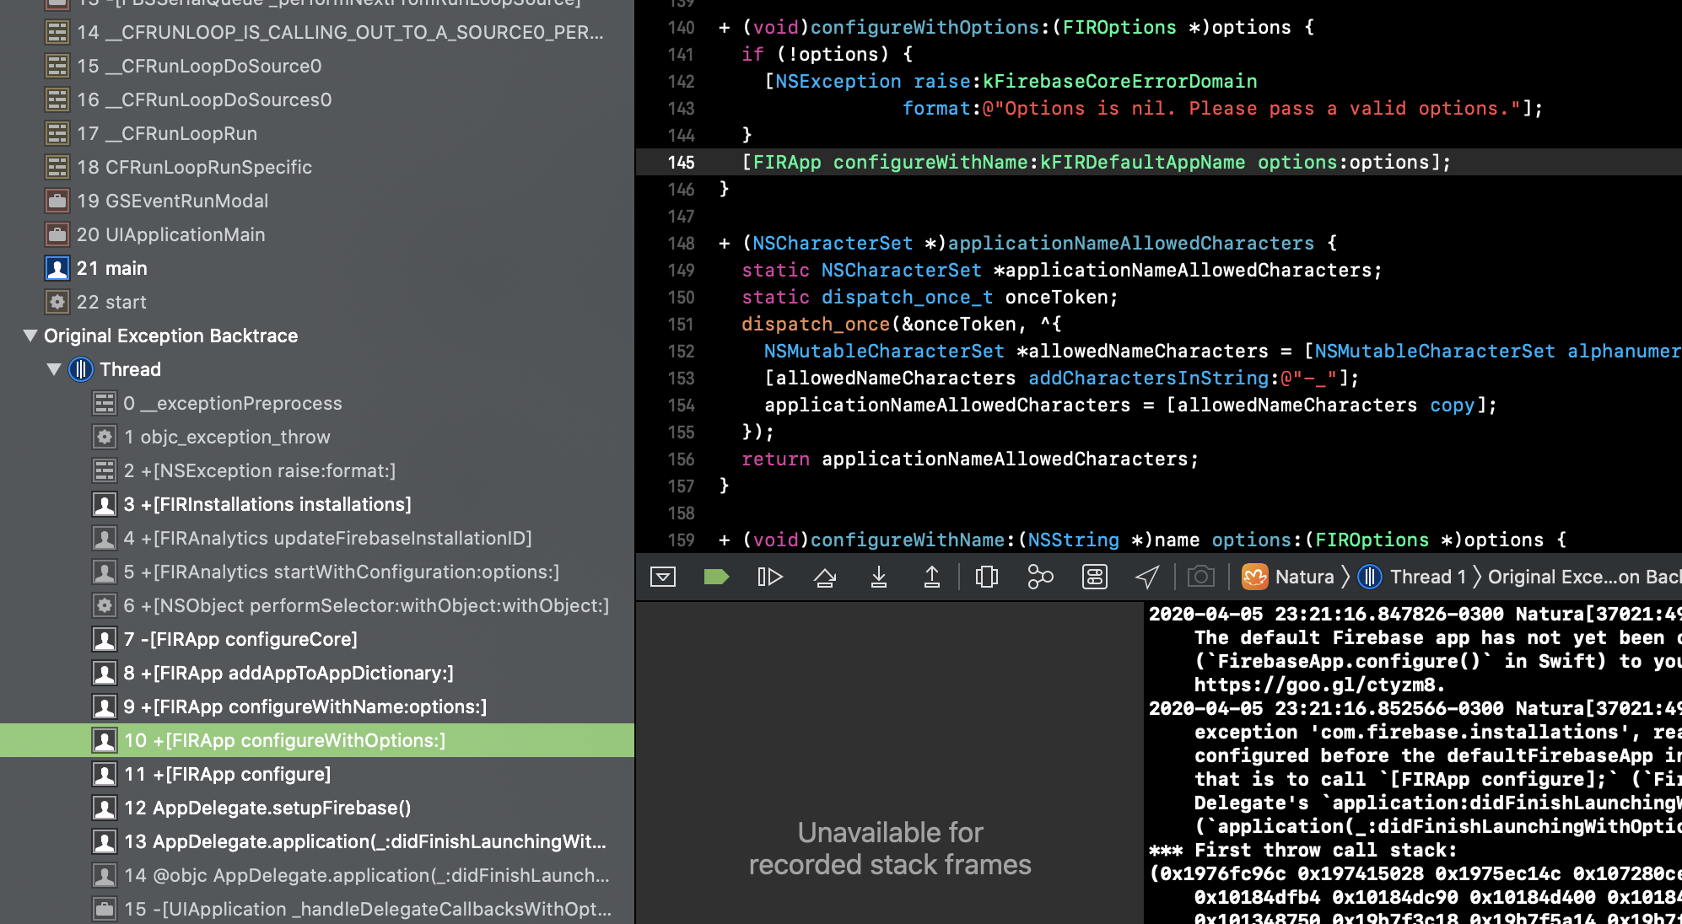This screenshot has width=1682, height=924.
Task: Open the Debug View Hierarchy tool
Action: tap(987, 577)
